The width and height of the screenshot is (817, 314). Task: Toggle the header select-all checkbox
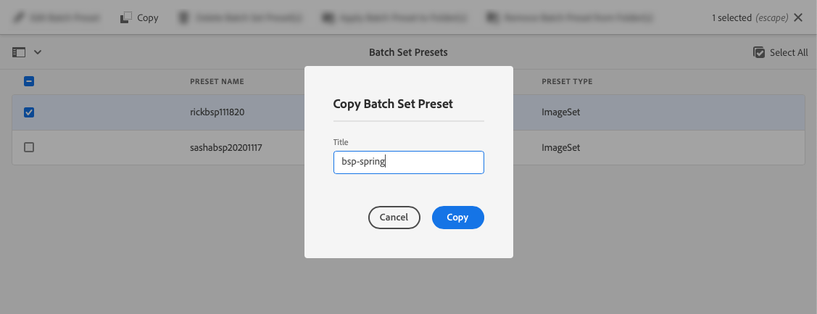click(x=29, y=81)
